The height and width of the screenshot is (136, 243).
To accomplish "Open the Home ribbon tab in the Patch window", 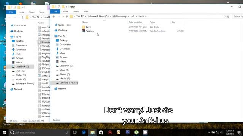I will click(65, 11).
